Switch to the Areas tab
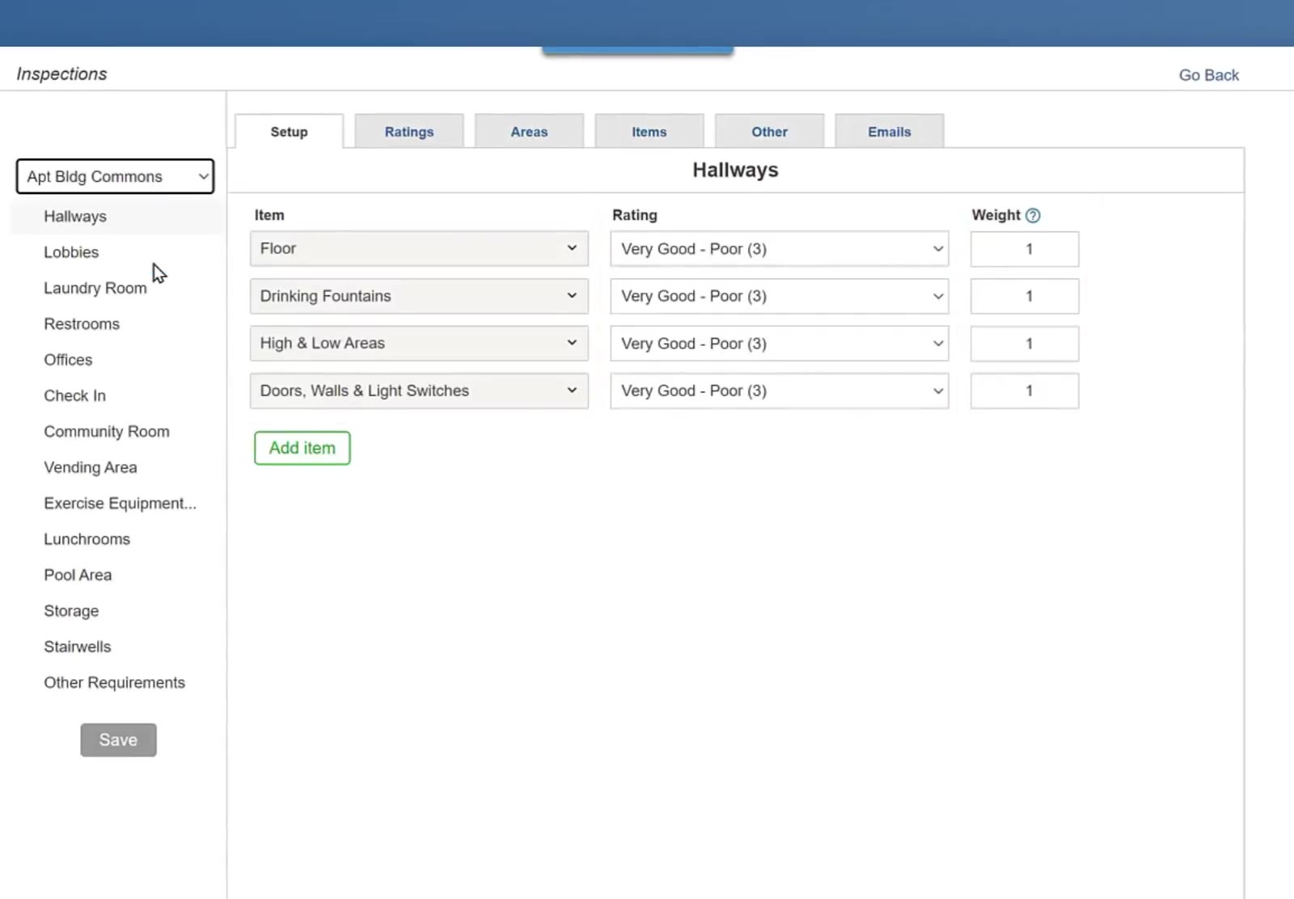This screenshot has height=899, width=1294. (529, 132)
